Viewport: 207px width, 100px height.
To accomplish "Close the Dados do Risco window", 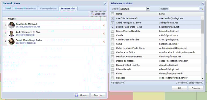I will point(105,4).
